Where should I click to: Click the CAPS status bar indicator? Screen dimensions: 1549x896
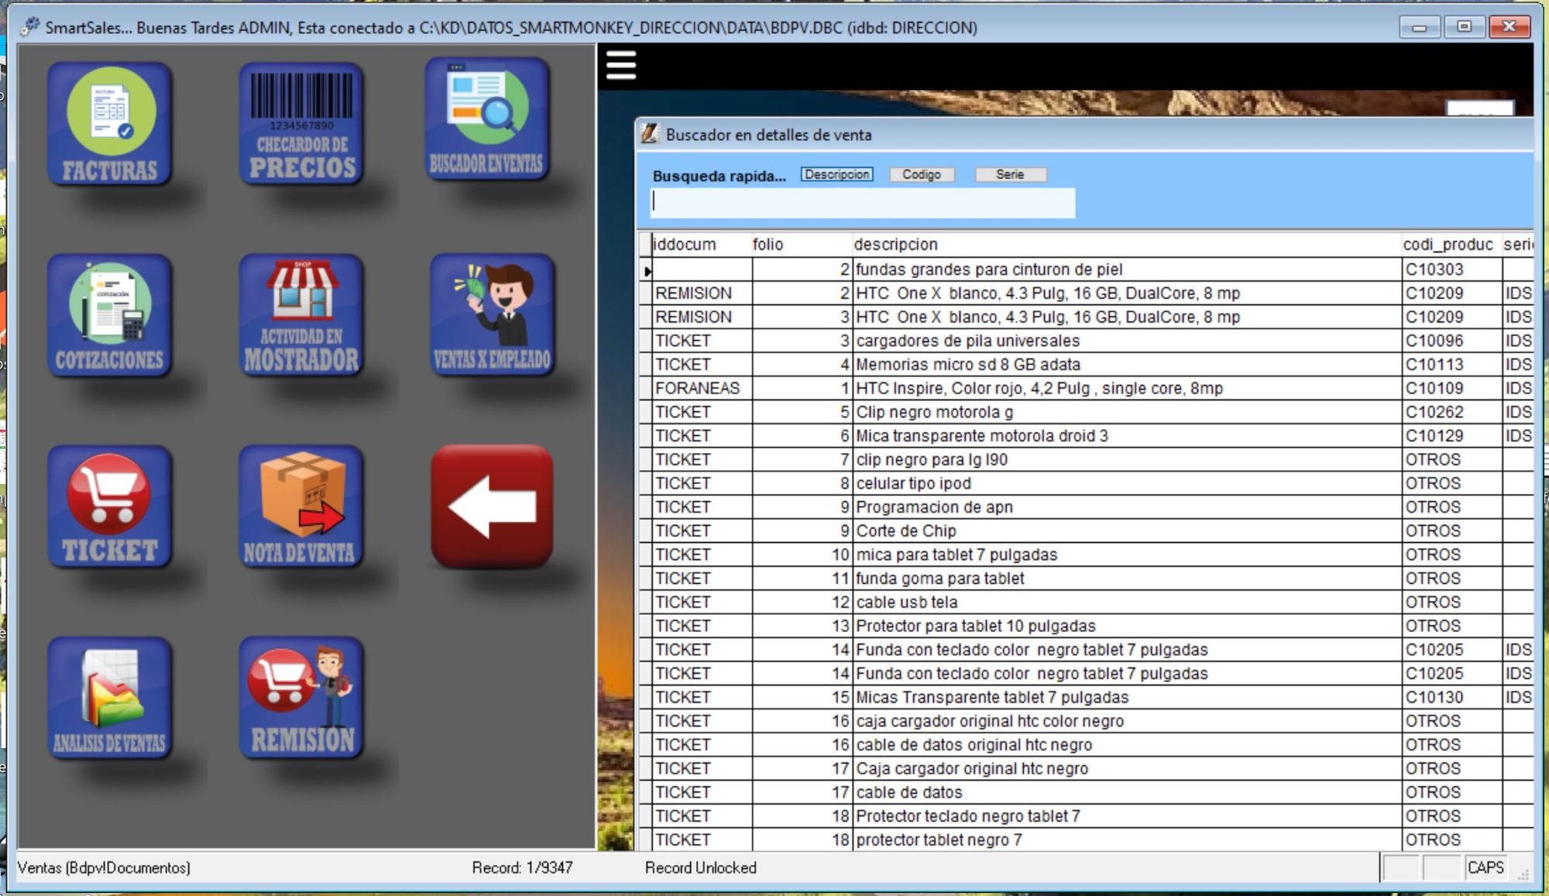1485,867
